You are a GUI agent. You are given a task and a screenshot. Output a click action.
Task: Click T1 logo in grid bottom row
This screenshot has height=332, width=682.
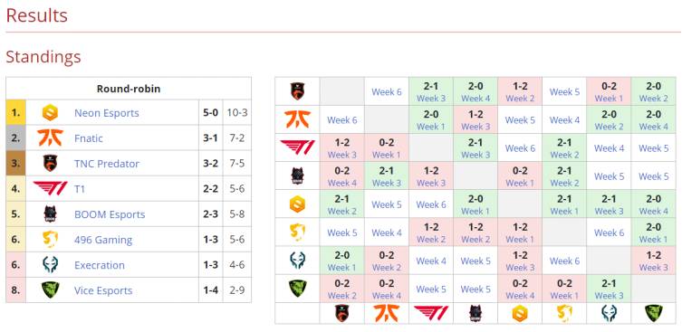(430, 313)
